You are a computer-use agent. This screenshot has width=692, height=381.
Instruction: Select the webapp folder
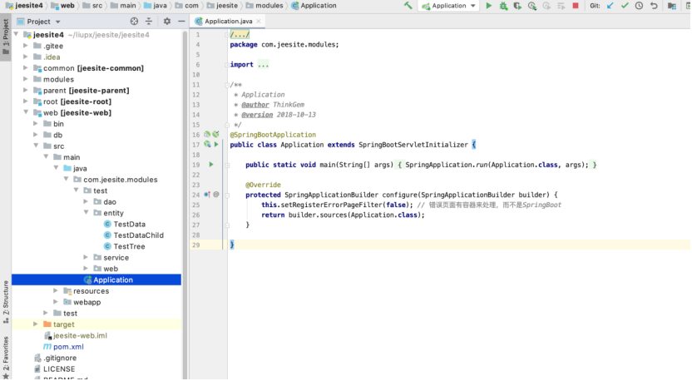82,302
